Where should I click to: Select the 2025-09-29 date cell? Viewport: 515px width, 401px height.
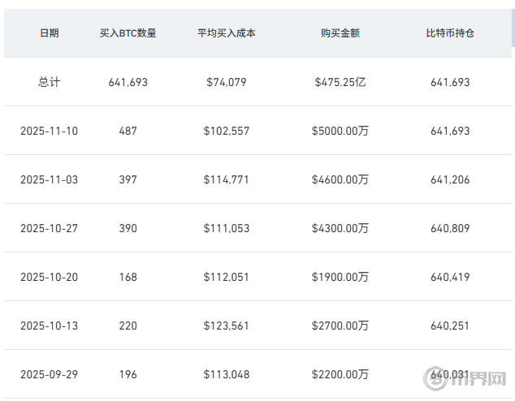[x=50, y=374]
